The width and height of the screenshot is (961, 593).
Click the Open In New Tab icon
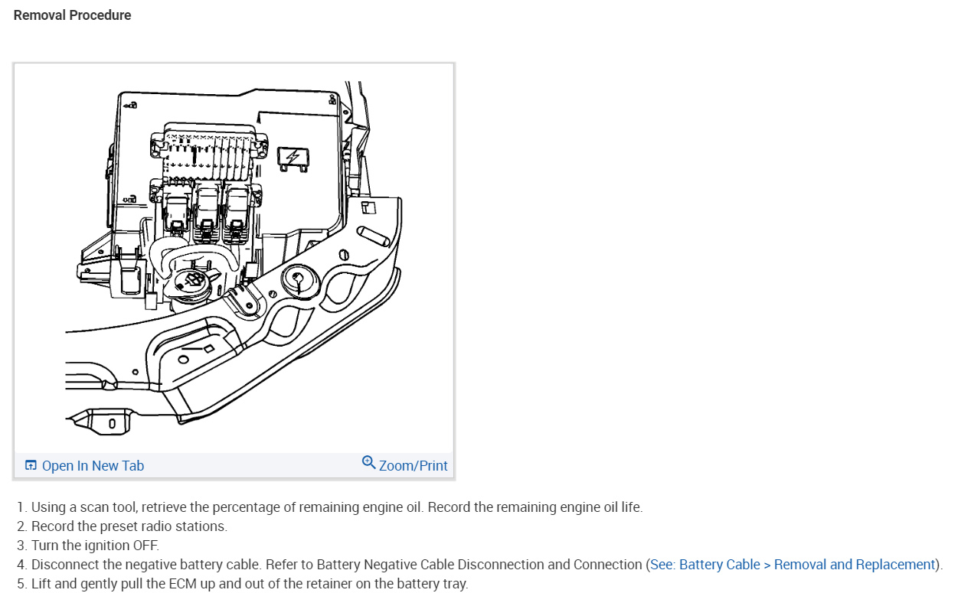click(31, 465)
